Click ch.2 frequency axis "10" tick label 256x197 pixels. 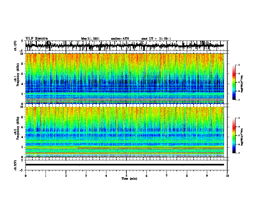(22, 107)
